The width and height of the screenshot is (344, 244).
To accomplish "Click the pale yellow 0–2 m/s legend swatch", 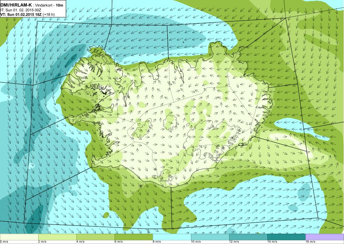I will 19,237.
